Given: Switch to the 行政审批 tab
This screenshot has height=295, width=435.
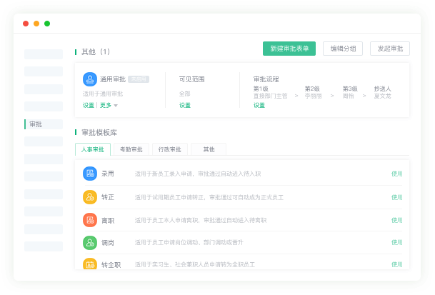Looking at the screenshot, I should 170,149.
